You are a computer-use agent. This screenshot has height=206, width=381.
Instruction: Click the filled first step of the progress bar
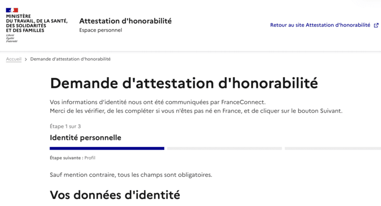pyautogui.click(x=107, y=148)
